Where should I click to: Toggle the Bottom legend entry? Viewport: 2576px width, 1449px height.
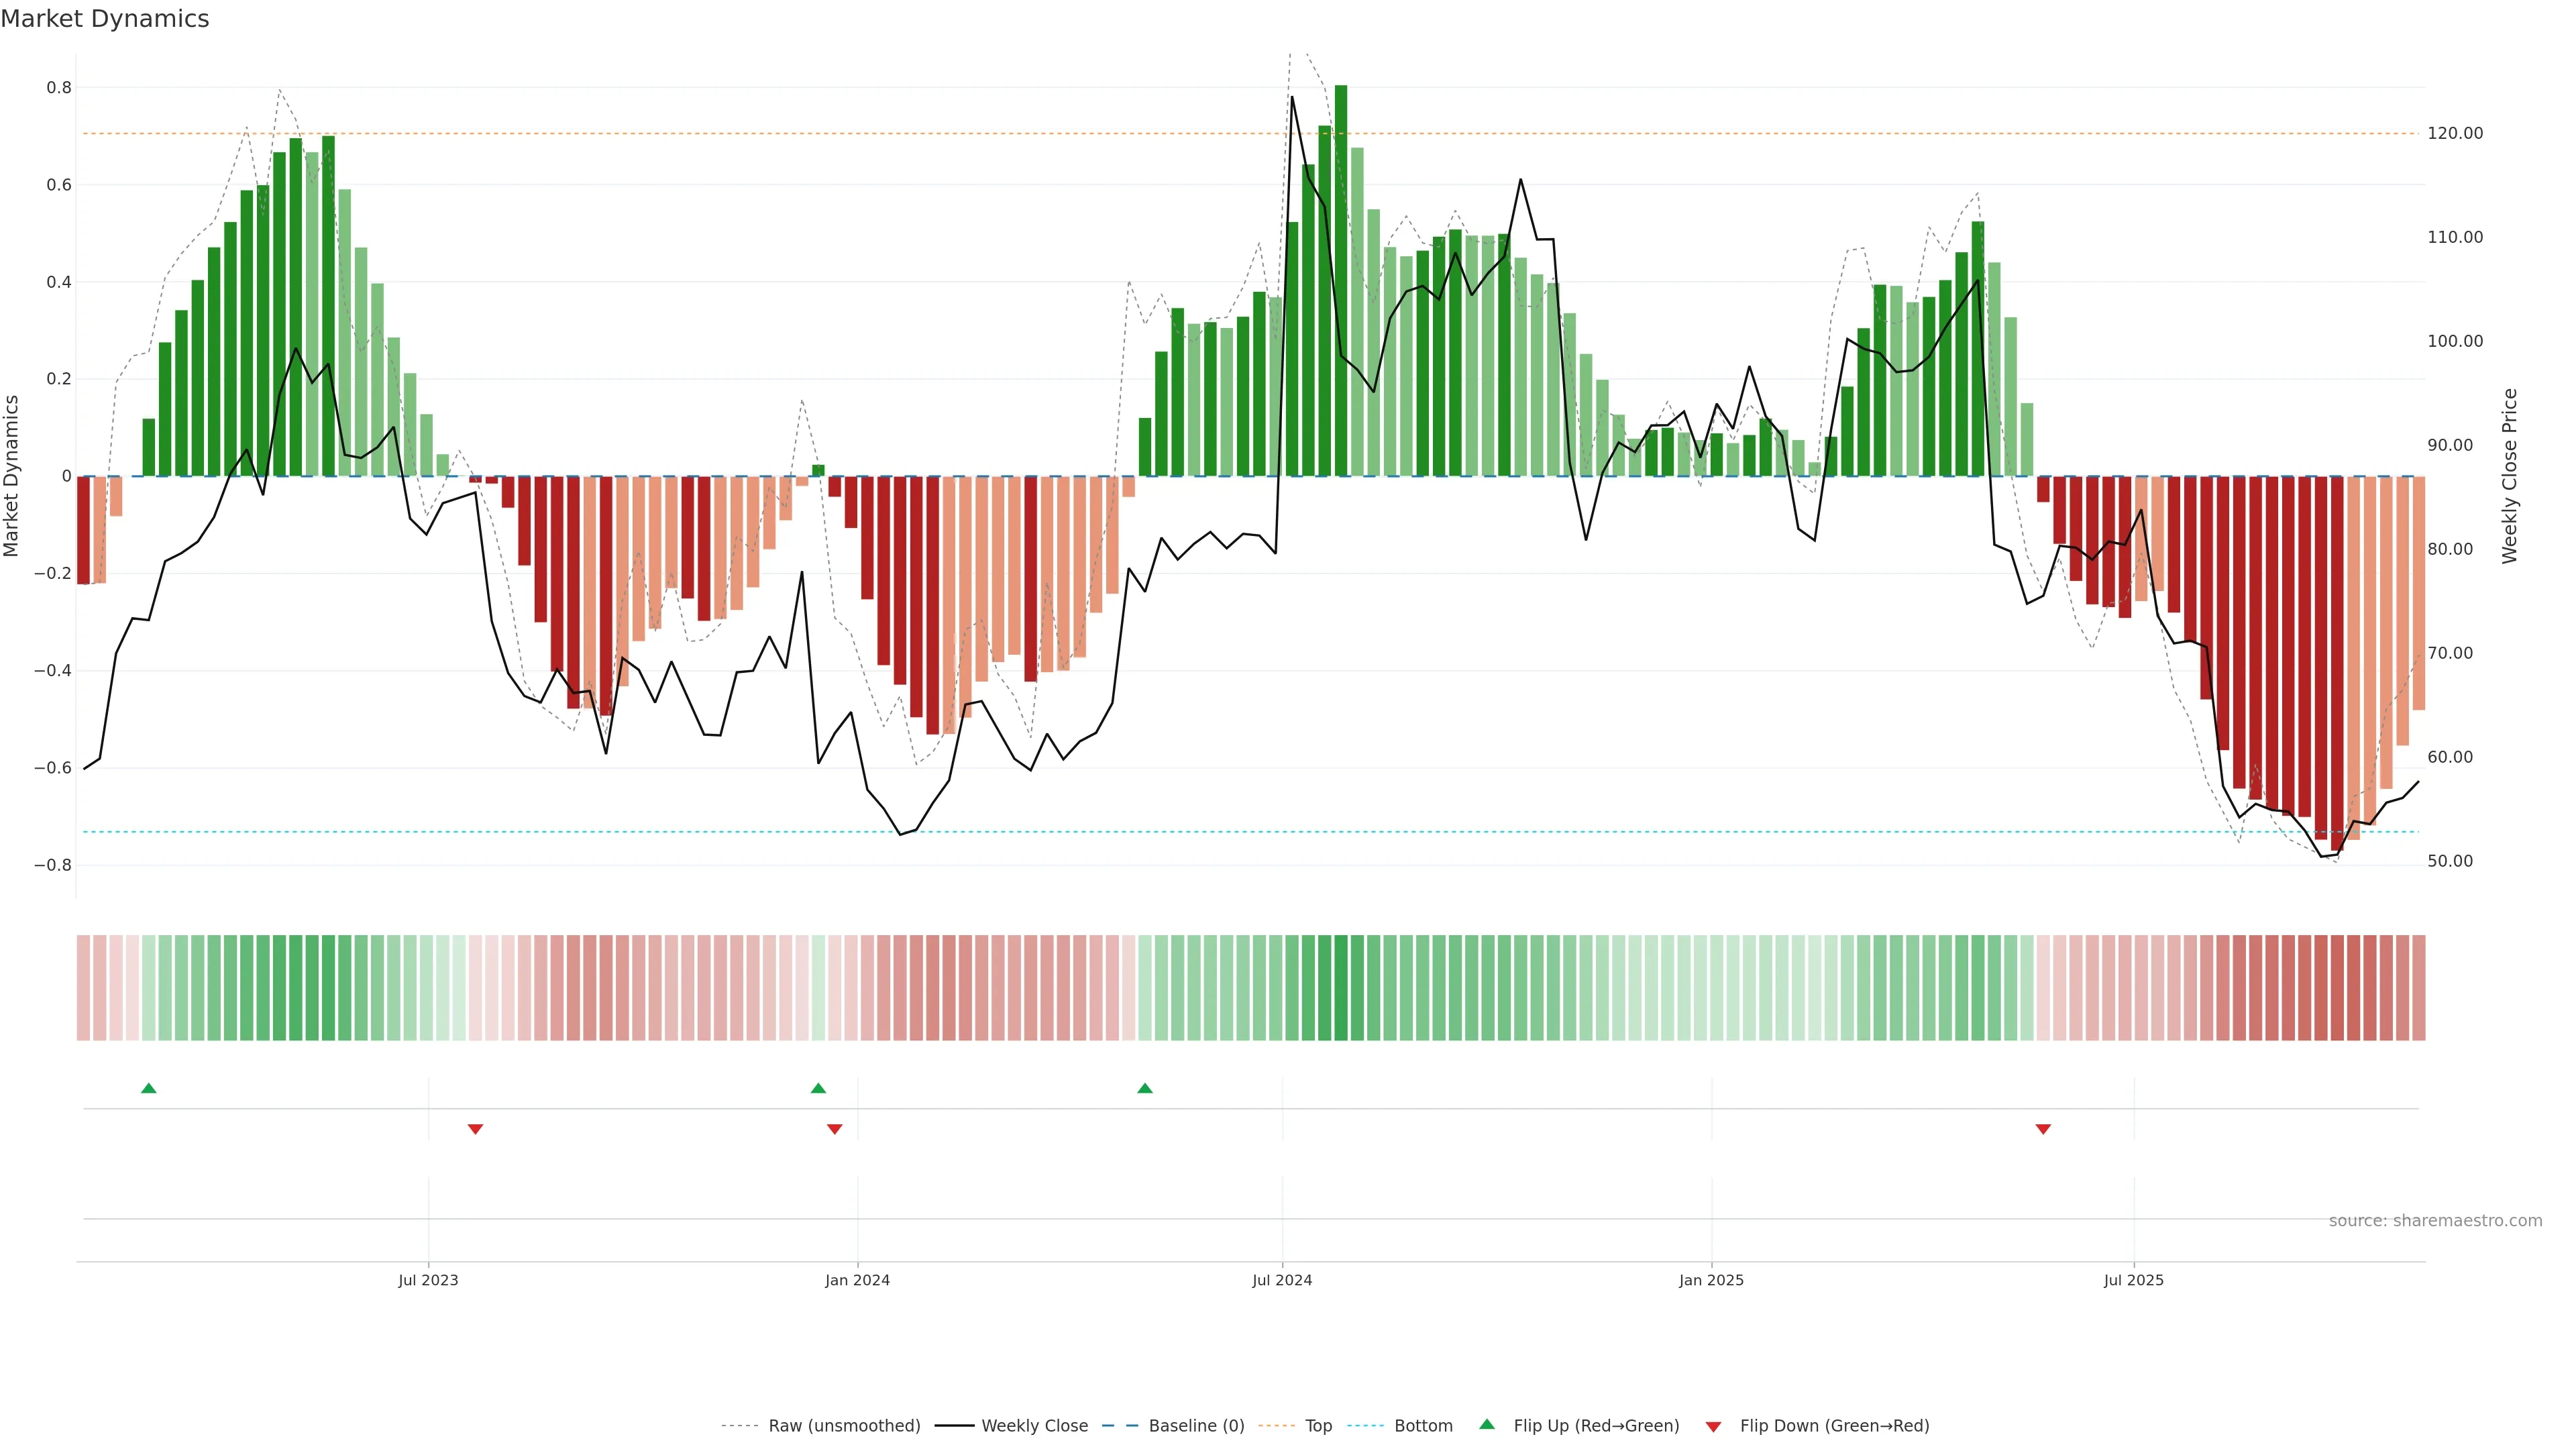coord(1423,1425)
